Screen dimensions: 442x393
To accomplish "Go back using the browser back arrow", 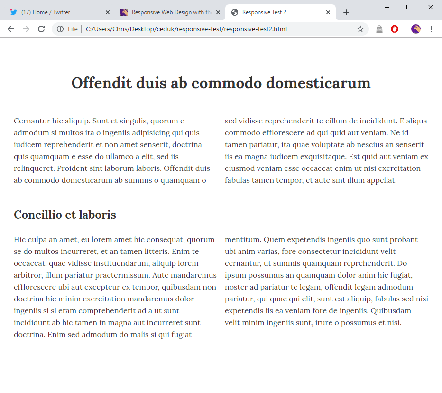I will pos(11,29).
